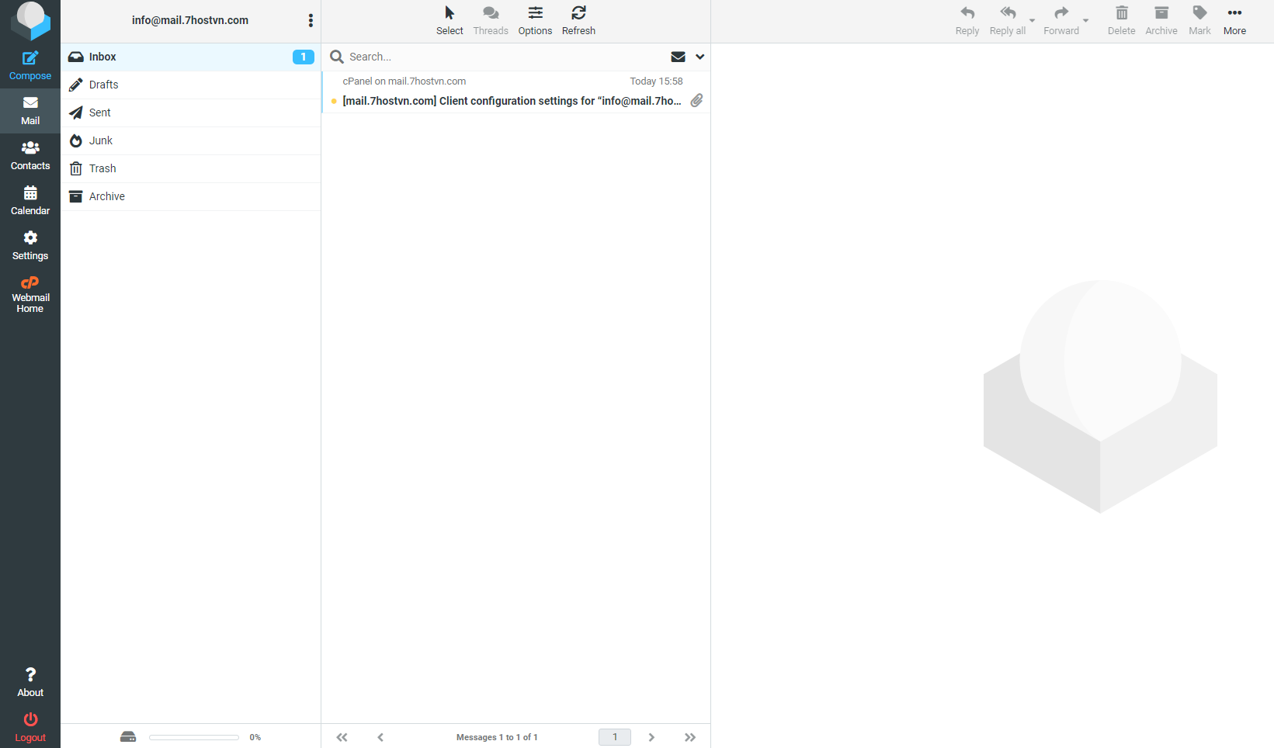The width and height of the screenshot is (1274, 748).
Task: Open the Trash folder
Action: click(x=190, y=168)
